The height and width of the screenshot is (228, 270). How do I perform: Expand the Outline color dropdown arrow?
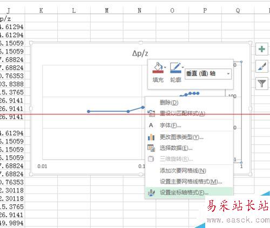[x=183, y=67]
